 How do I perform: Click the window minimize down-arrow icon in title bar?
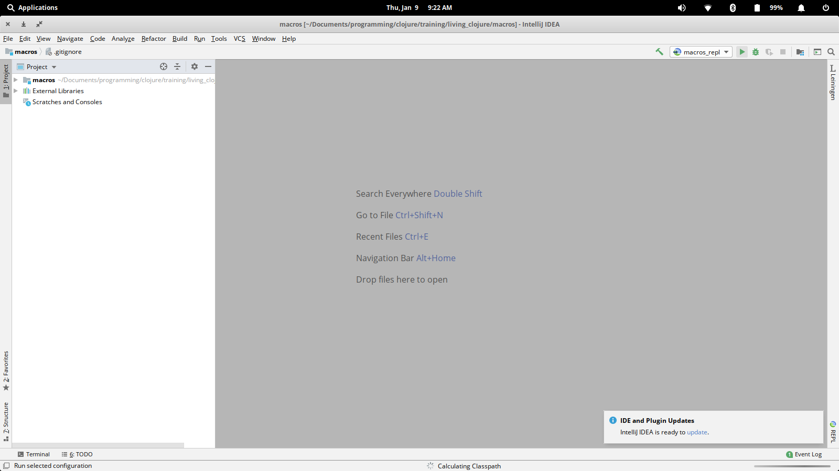point(24,24)
